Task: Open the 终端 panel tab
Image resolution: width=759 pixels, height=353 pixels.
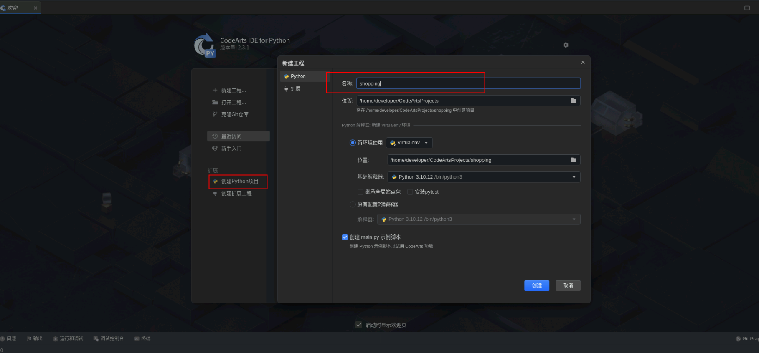Action: pos(142,339)
